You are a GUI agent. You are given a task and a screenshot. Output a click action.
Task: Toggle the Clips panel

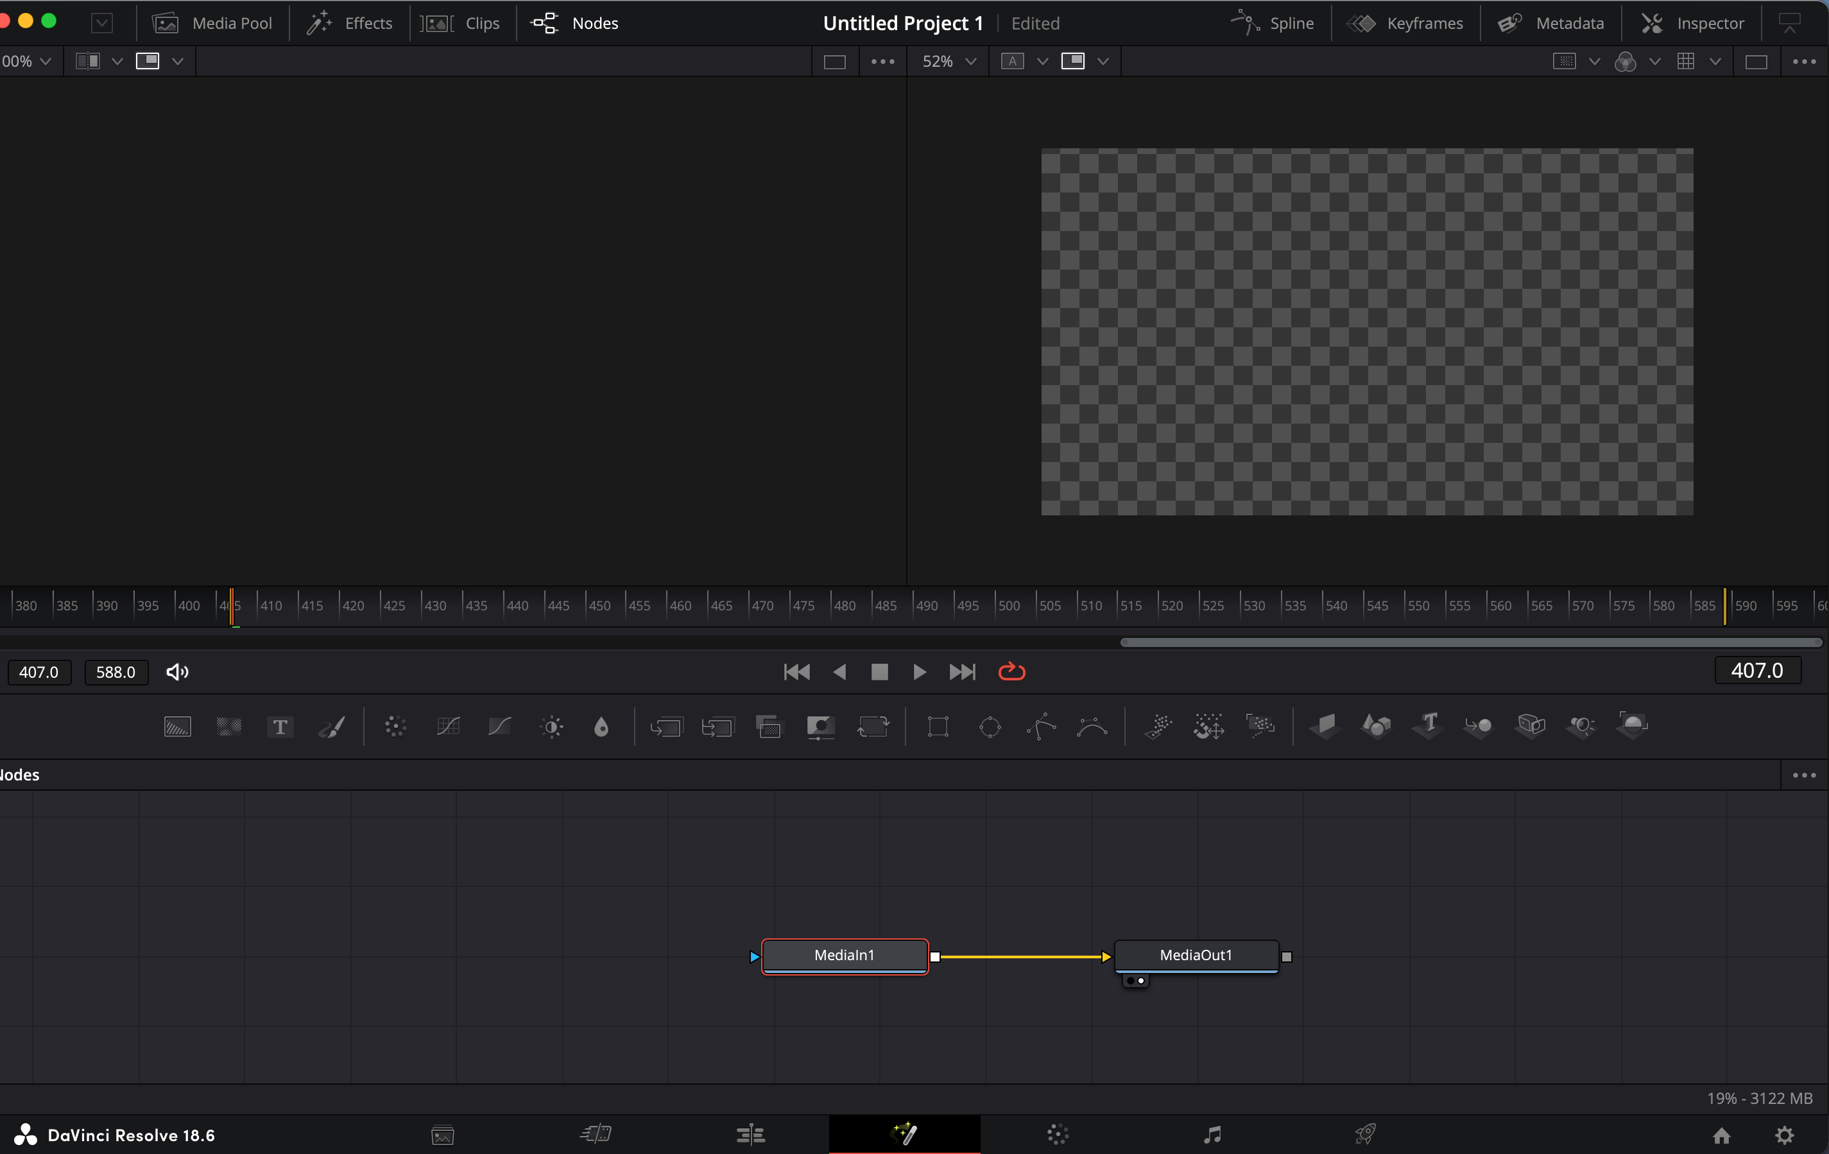[460, 23]
